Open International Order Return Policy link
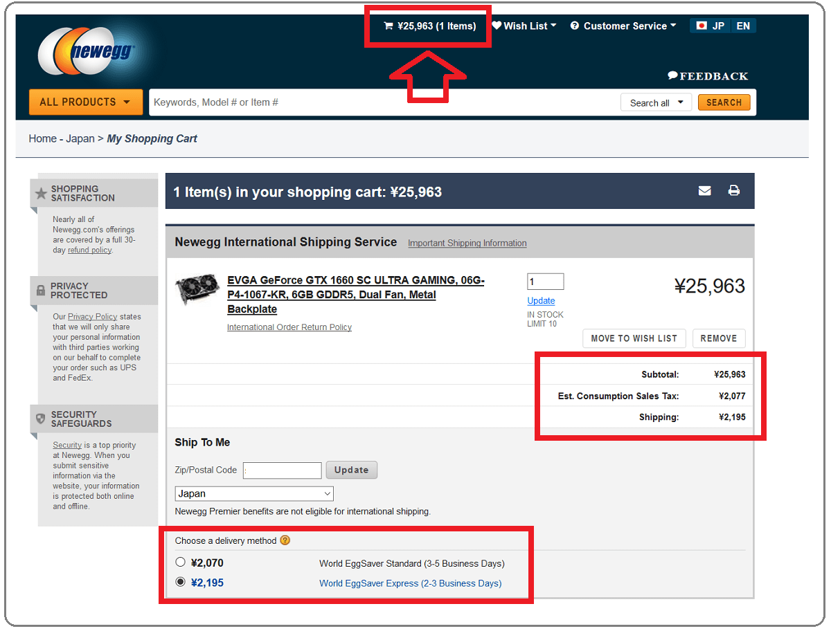Viewport: 831px width, 631px height. click(289, 327)
